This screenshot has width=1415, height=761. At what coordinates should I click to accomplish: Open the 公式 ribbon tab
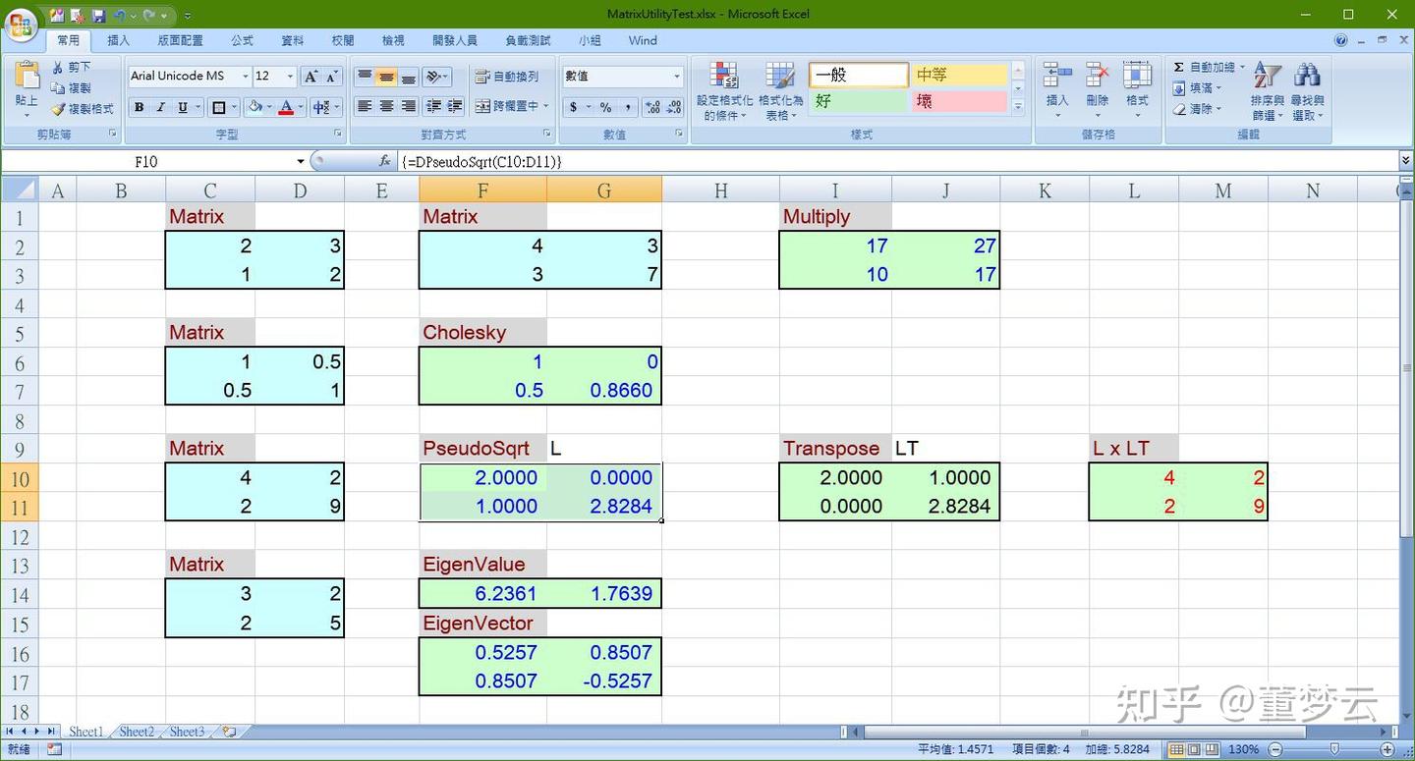tap(242, 40)
